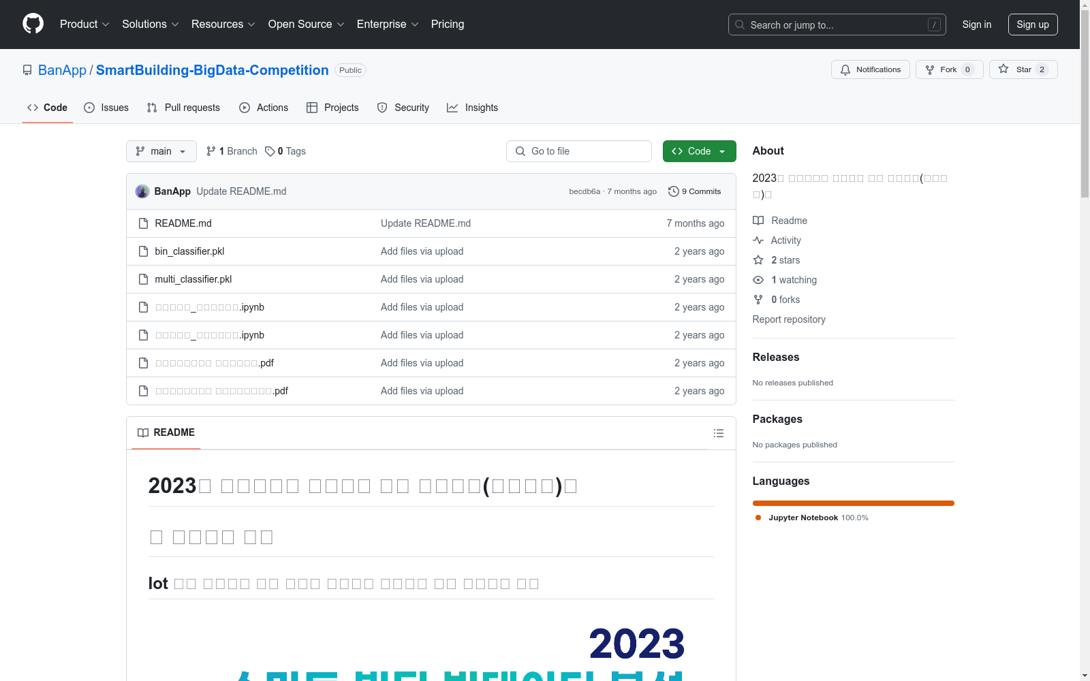Open the commit history clock icon
This screenshot has height=681, width=1090.
(674, 191)
